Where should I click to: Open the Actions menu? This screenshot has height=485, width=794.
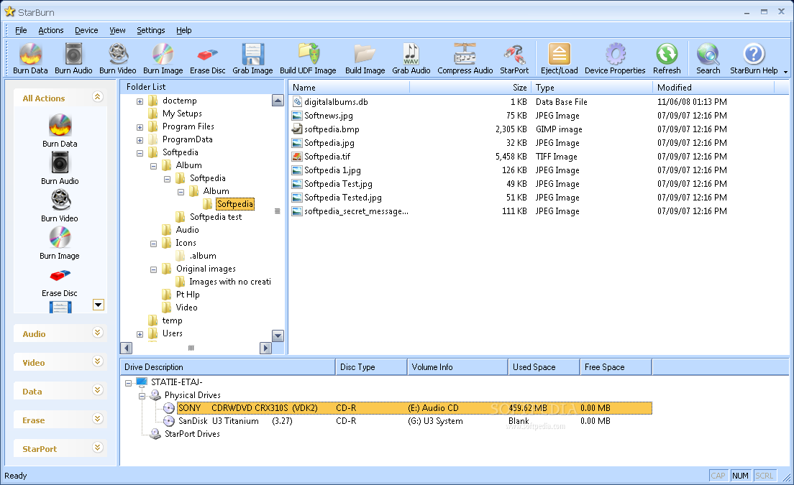tap(50, 30)
